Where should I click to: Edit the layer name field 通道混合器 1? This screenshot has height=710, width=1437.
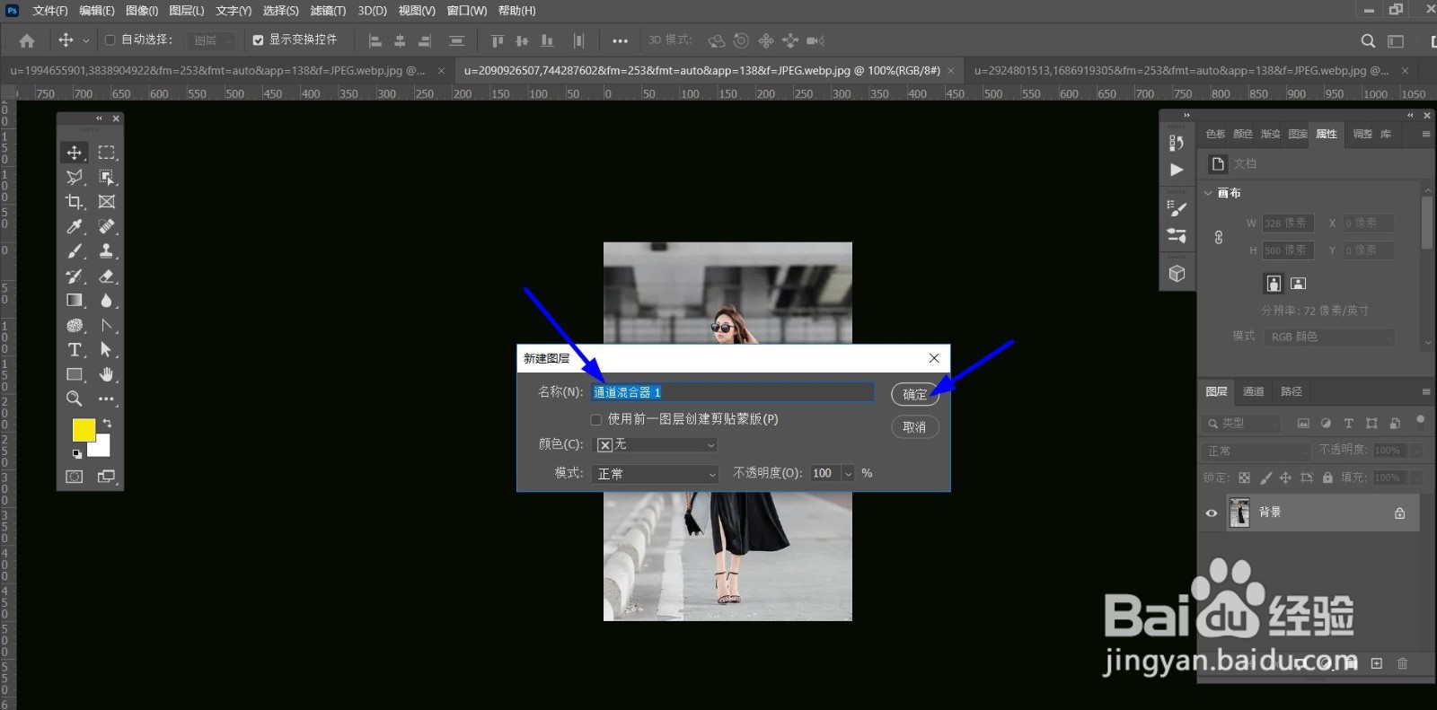(x=733, y=392)
